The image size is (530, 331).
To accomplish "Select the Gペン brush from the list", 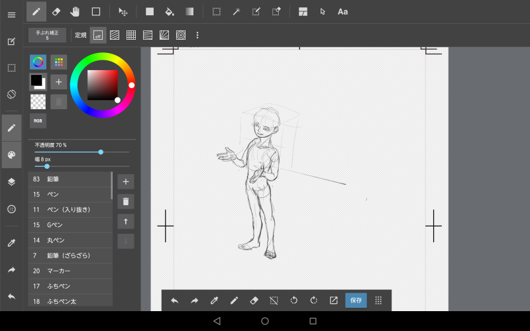I will 70,225.
